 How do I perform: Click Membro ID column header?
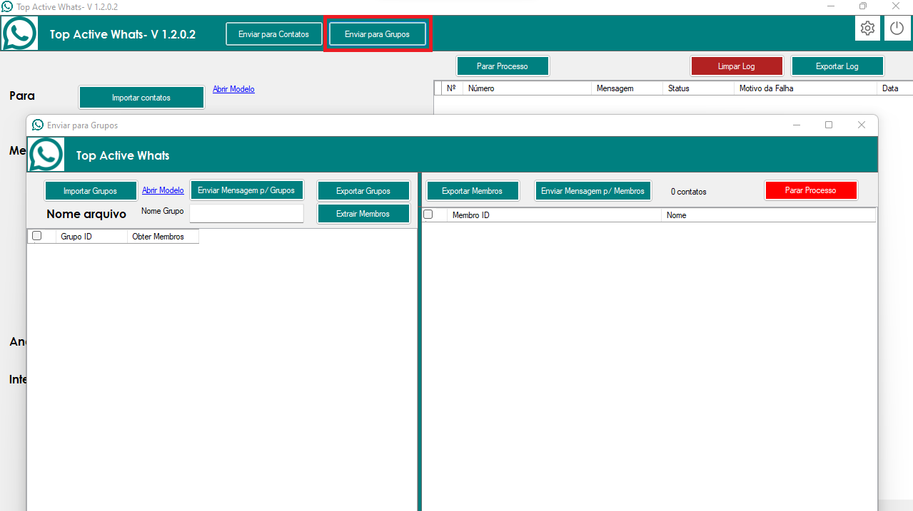pos(554,215)
